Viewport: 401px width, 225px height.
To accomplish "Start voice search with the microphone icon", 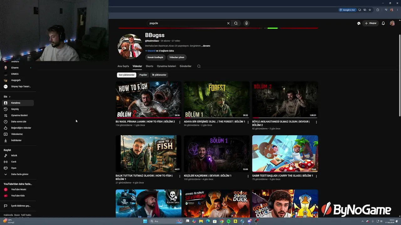I will (x=247, y=23).
